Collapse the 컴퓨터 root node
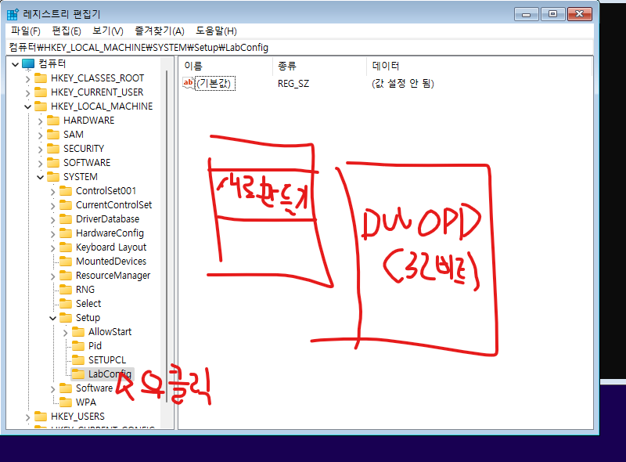Image resolution: width=626 pixels, height=462 pixels. (x=15, y=64)
